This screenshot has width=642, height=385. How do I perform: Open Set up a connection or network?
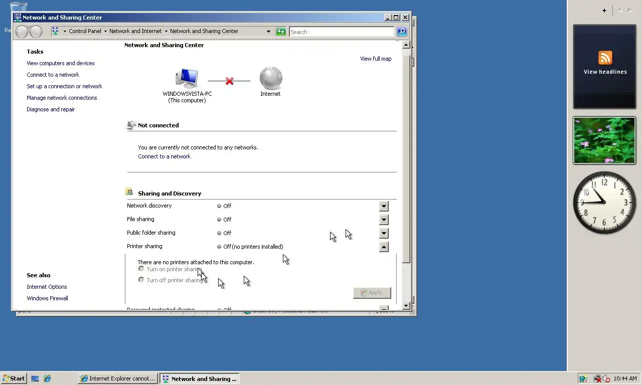tap(64, 86)
